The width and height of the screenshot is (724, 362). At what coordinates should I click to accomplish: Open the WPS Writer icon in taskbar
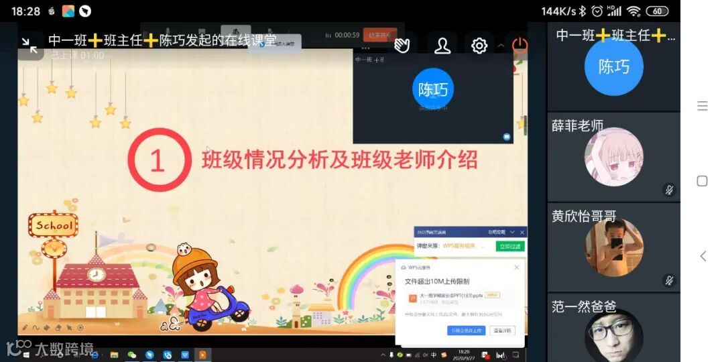(185, 355)
